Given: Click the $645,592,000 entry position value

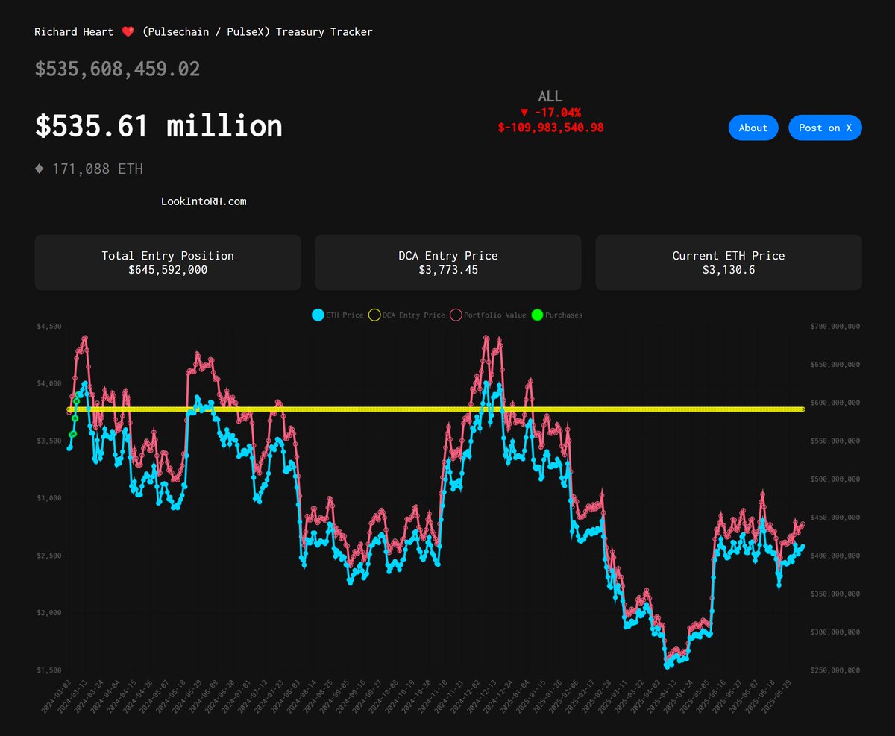Looking at the screenshot, I should tap(168, 270).
